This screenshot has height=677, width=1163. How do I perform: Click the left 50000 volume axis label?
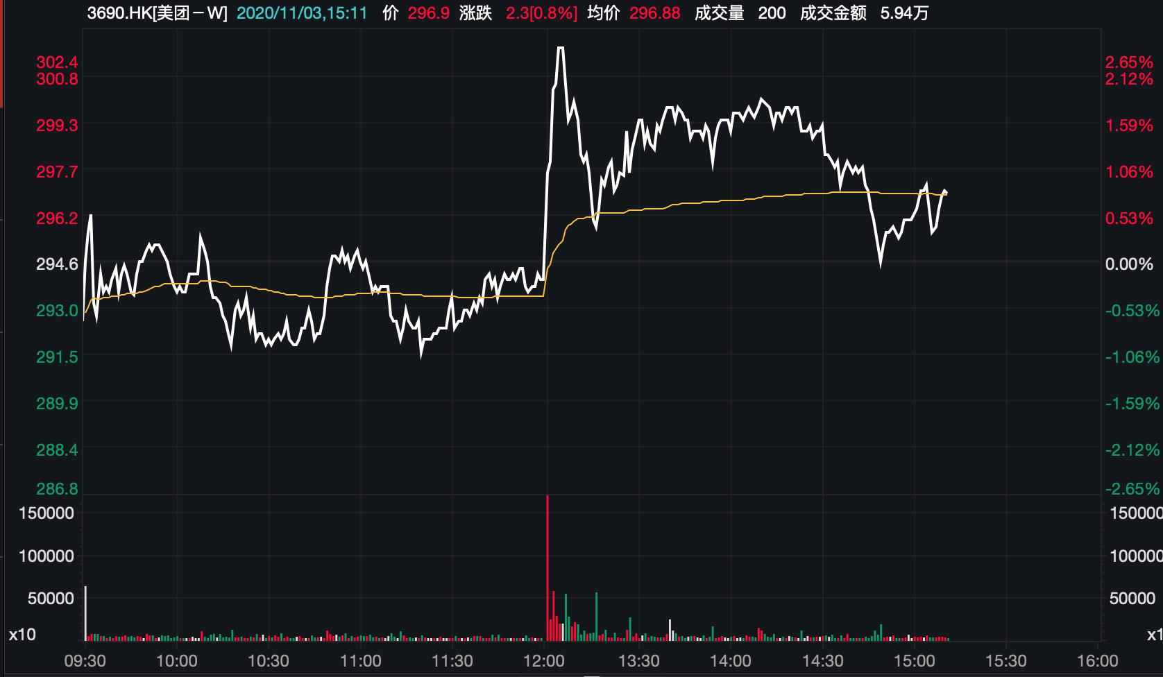tap(51, 598)
